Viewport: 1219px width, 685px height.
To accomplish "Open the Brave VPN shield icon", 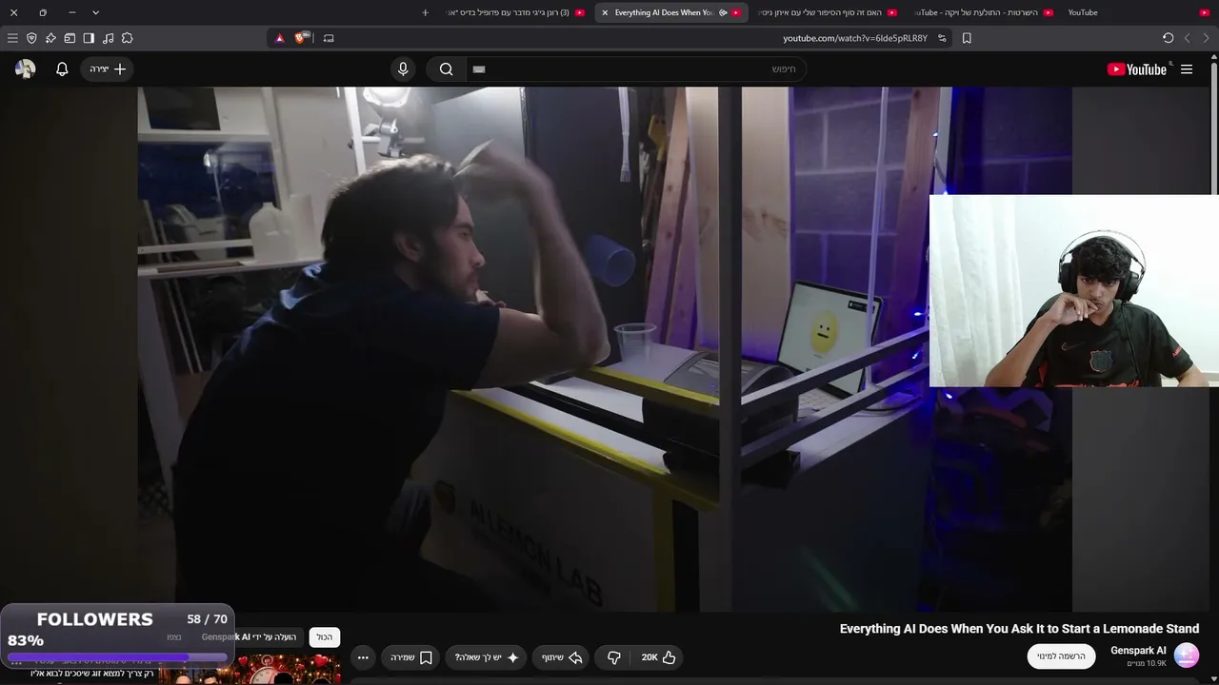I will coord(31,38).
